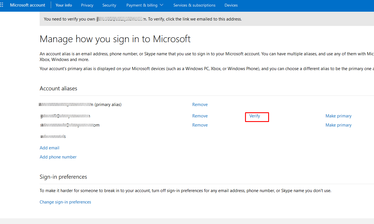Image resolution: width=374 pixels, height=224 pixels.
Task: Go to the Security tab
Action: click(x=109, y=5)
